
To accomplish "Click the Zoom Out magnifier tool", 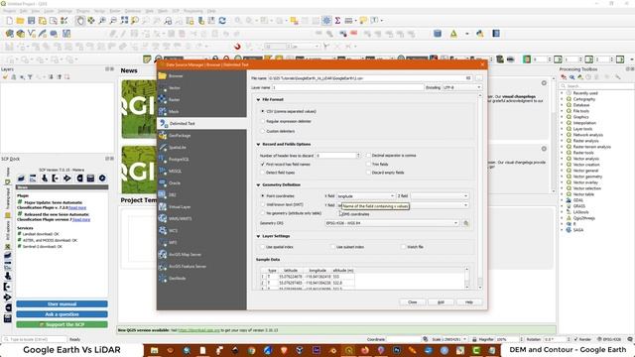I will [113, 21].
